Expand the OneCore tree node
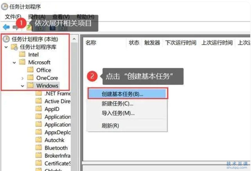This screenshot has height=171, width=252. point(23,78)
